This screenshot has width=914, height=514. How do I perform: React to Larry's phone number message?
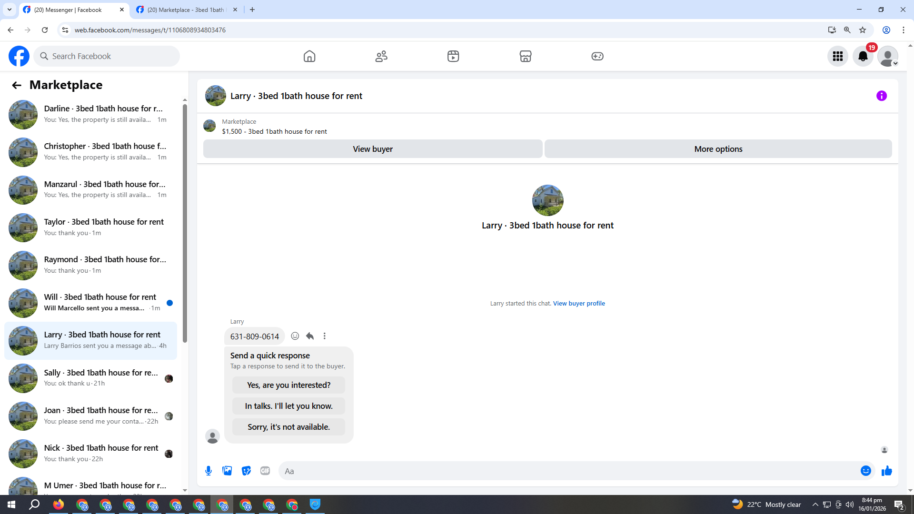coord(295,336)
